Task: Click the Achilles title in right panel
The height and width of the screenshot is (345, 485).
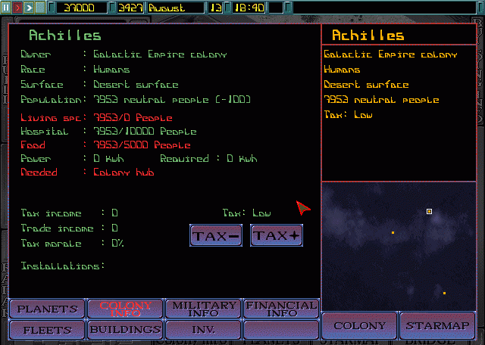Action: click(368, 36)
